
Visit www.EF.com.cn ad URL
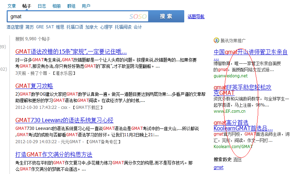[x=229, y=111]
